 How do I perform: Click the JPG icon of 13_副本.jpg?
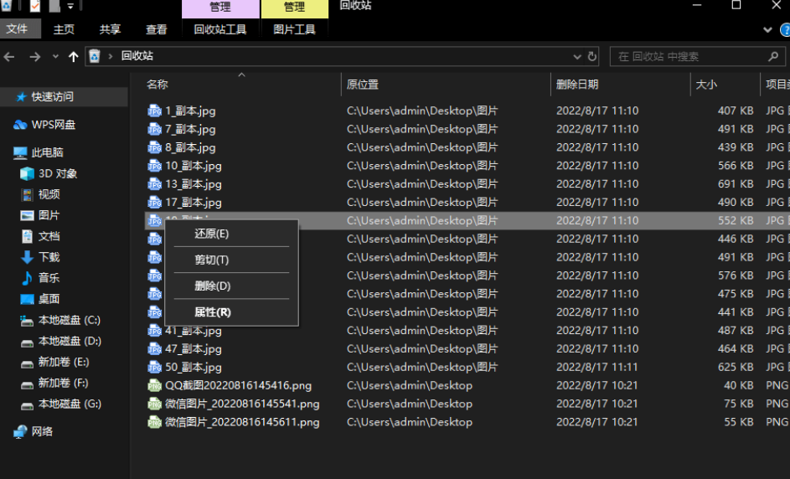click(x=154, y=184)
